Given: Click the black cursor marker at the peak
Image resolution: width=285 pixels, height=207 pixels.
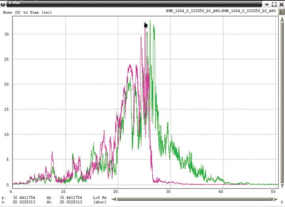Looking at the screenshot, I should pyautogui.click(x=146, y=25).
